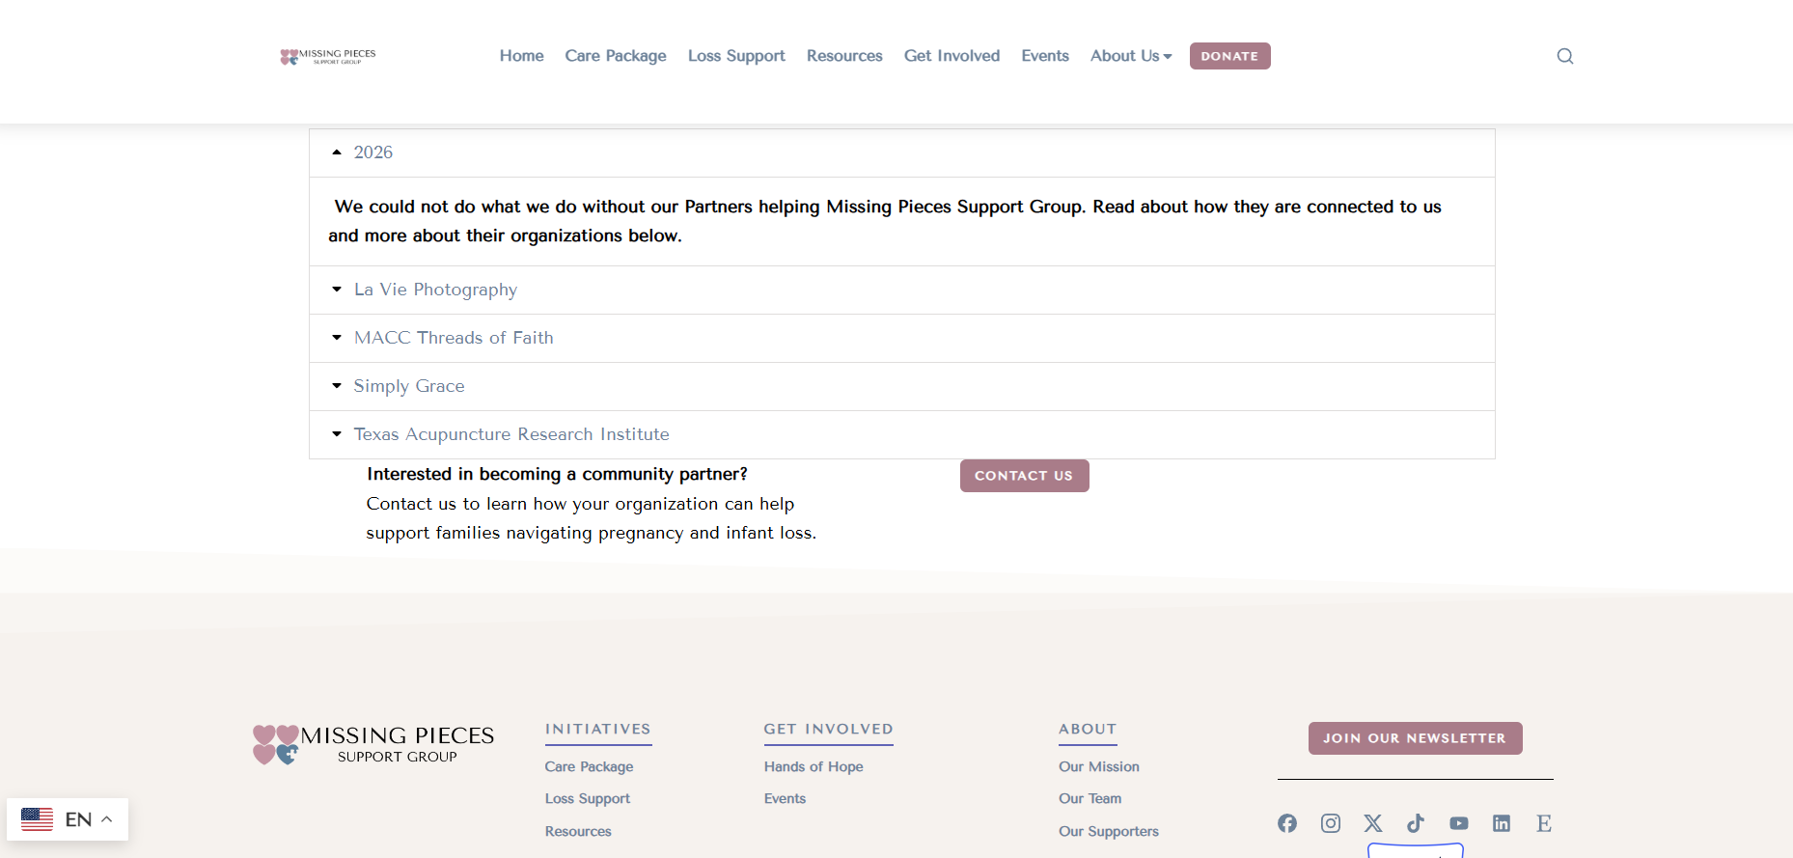Click the Missing Pieces header logo
Image resolution: width=1793 pixels, height=858 pixels.
(x=328, y=56)
